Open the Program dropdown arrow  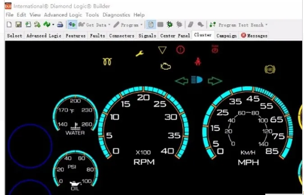(x=141, y=25)
